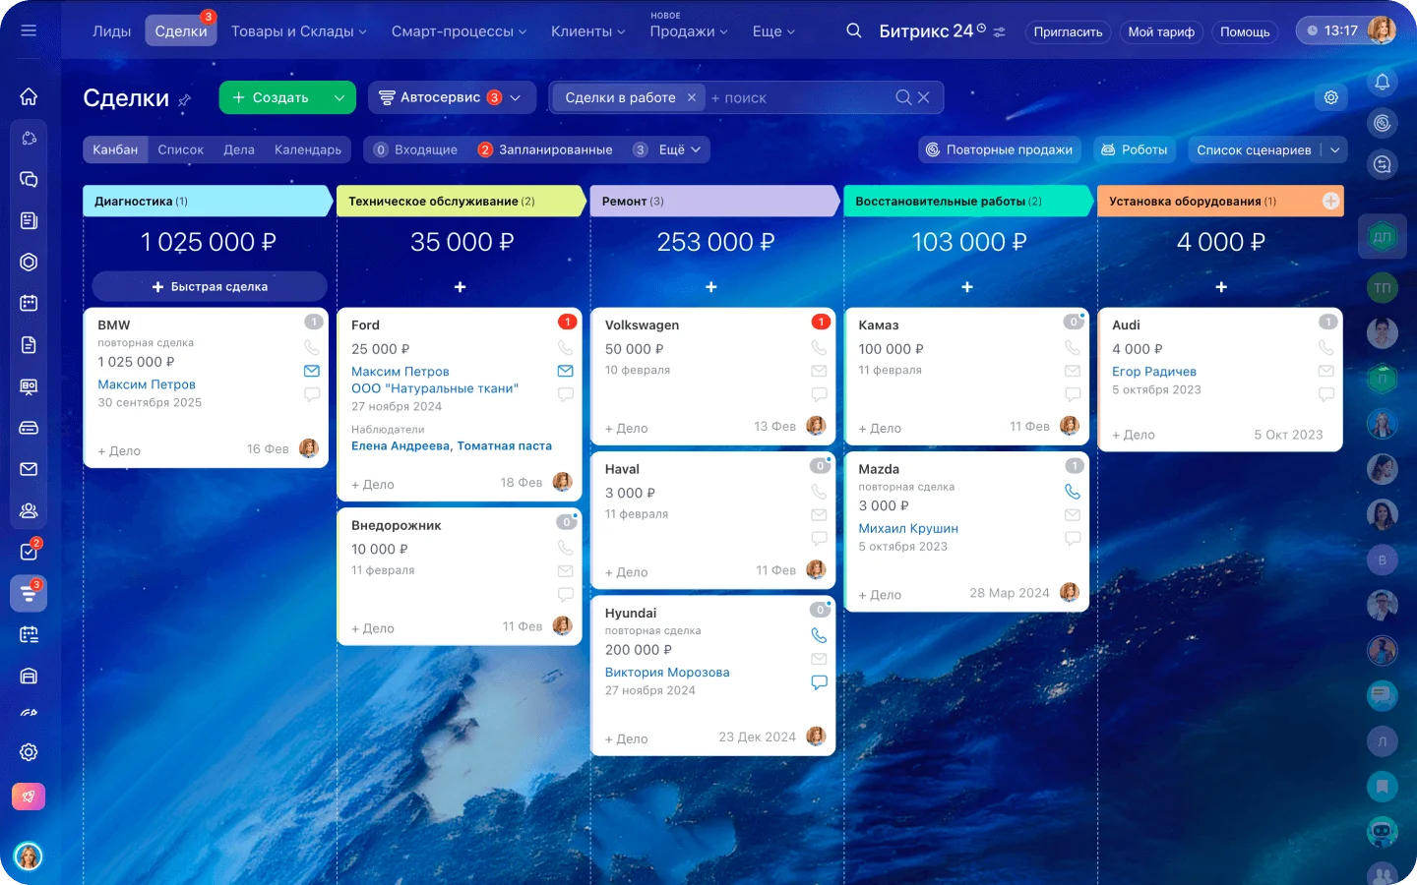Open the notifications bell icon
The image size is (1417, 885).
coord(1383,82)
